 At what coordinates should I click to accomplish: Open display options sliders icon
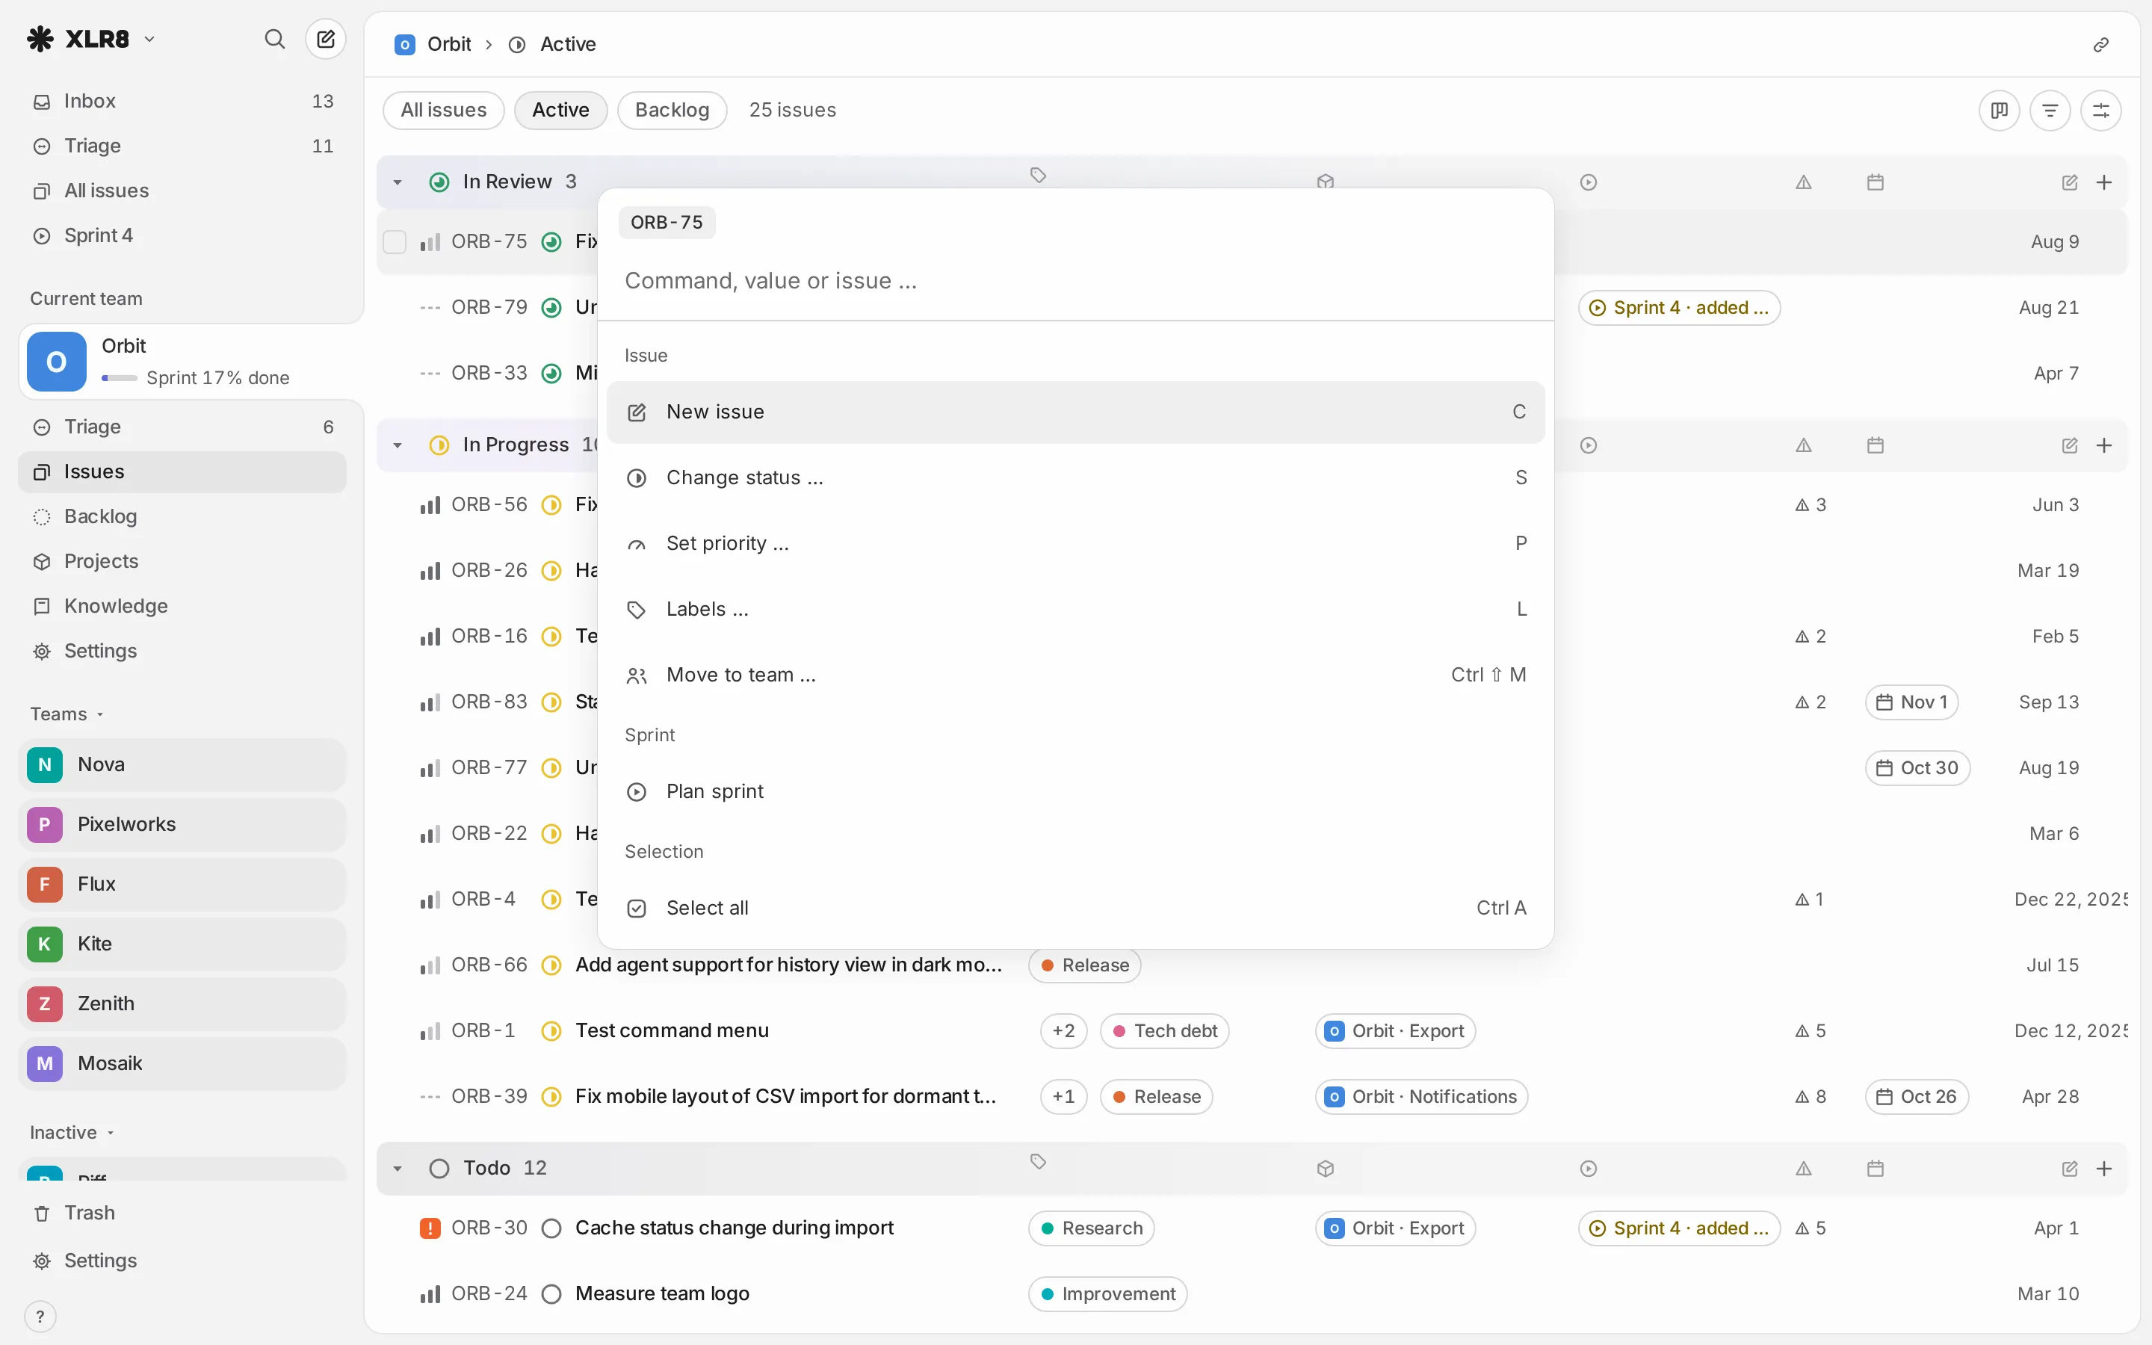click(2100, 111)
